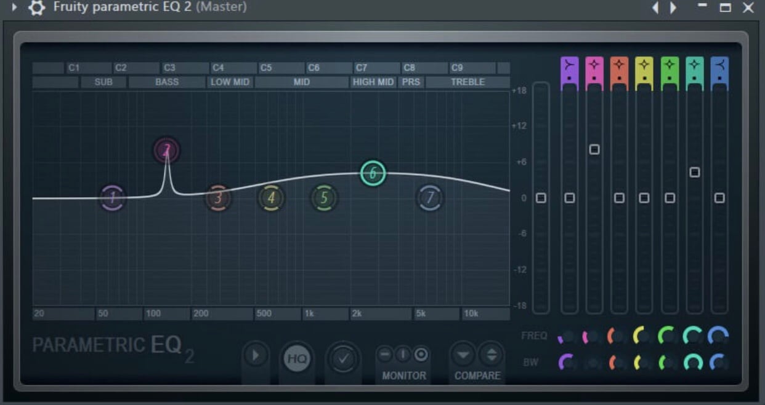765x405 pixels.
Task: Click band 4 yellow FREQ knob
Action: [x=644, y=336]
